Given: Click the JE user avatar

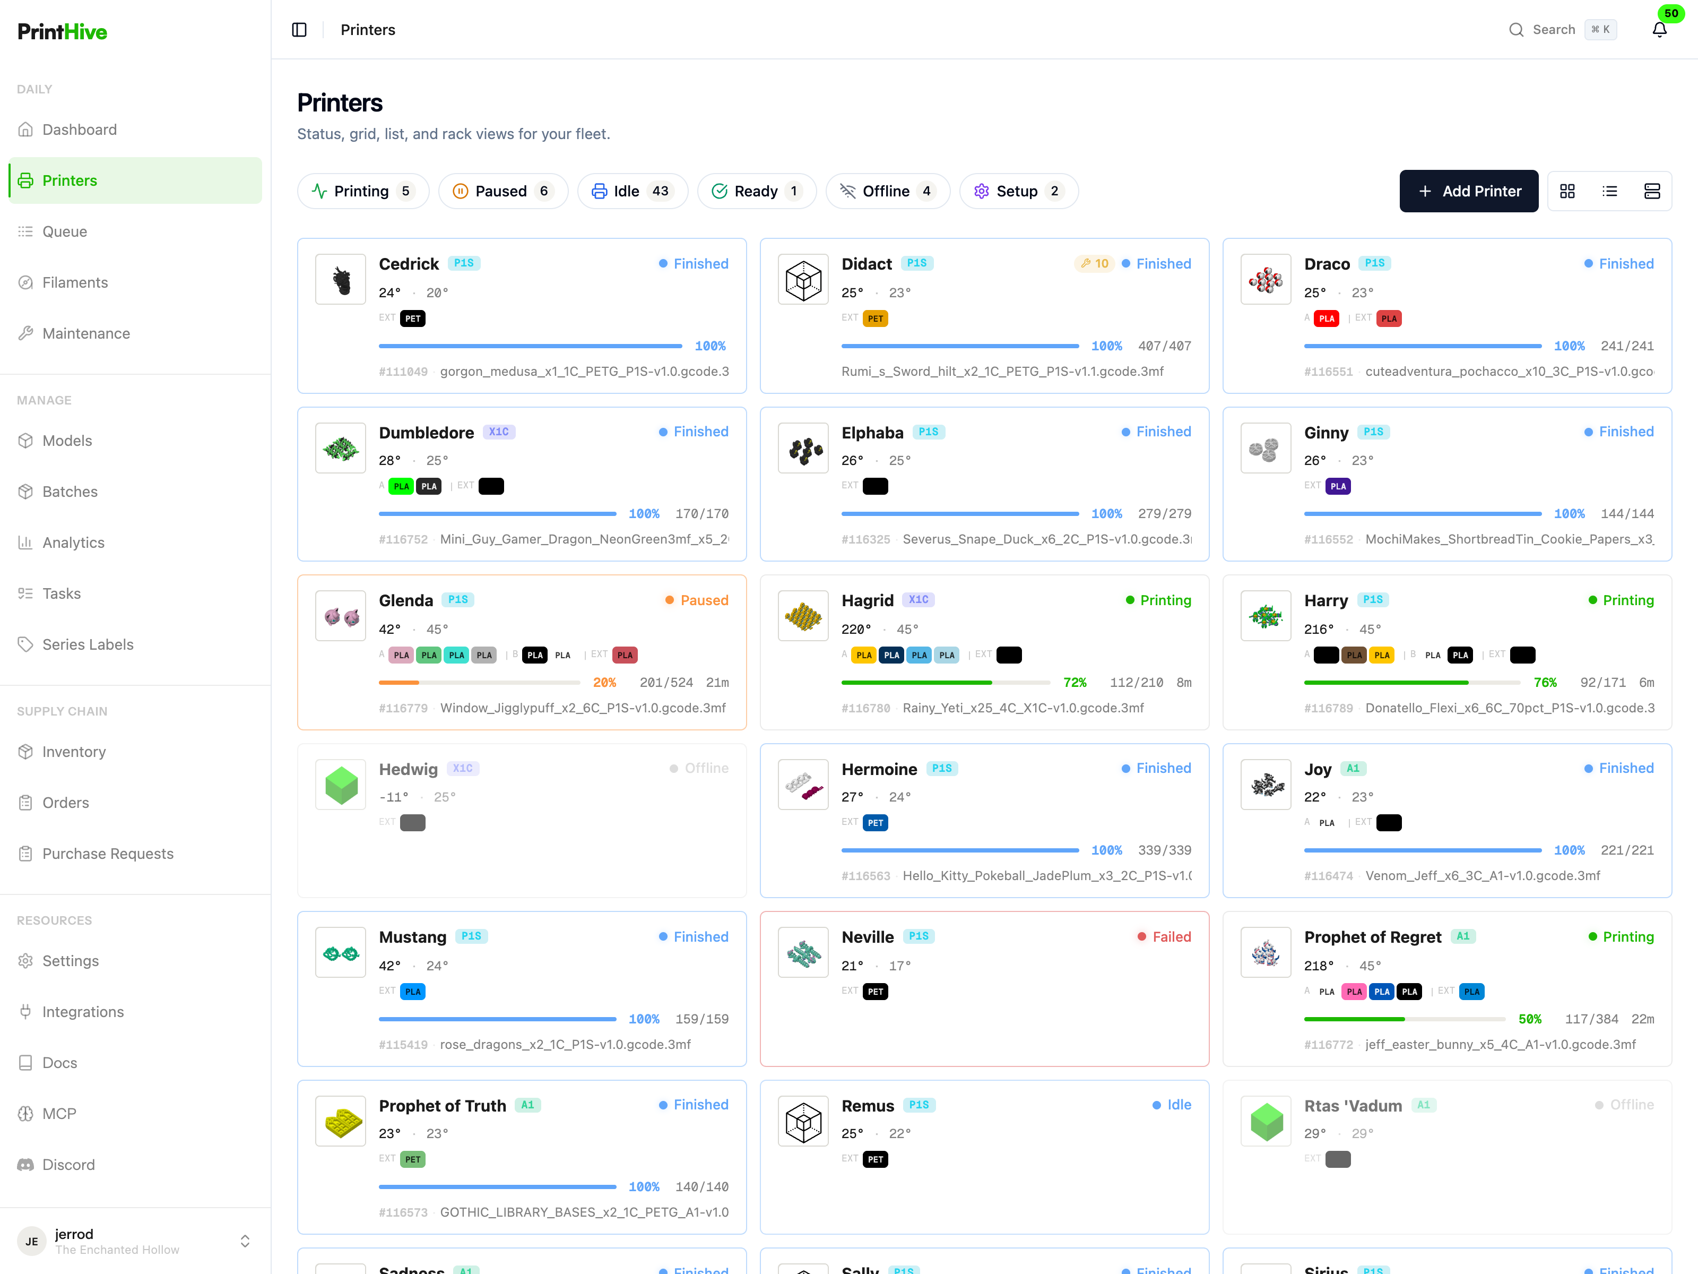Looking at the screenshot, I should click(31, 1241).
